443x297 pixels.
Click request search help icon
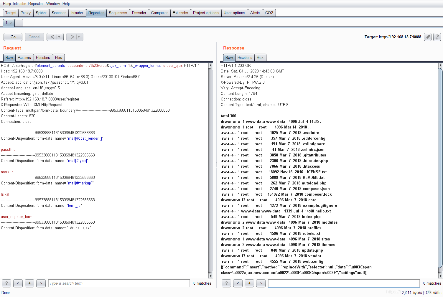pos(6,283)
